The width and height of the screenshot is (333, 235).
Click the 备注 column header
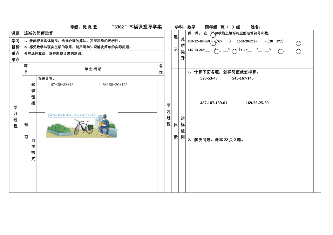pos(161,69)
